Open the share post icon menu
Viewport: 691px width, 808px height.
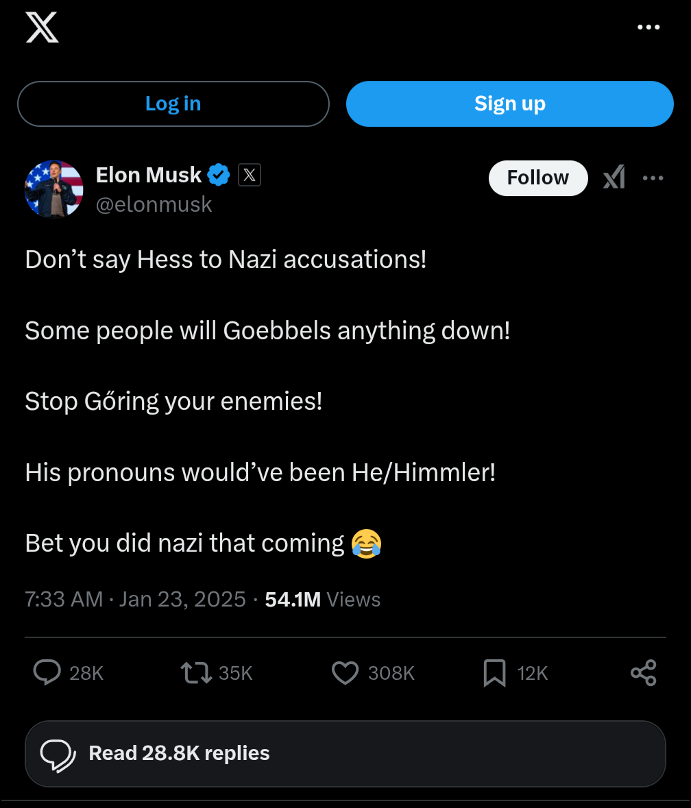tap(643, 673)
